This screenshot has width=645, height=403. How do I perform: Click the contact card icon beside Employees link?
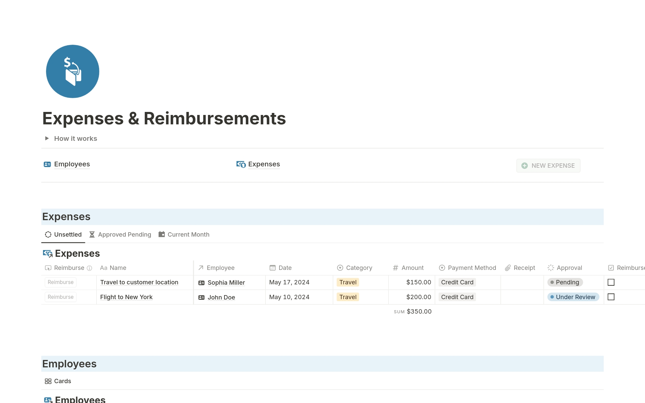click(x=47, y=164)
